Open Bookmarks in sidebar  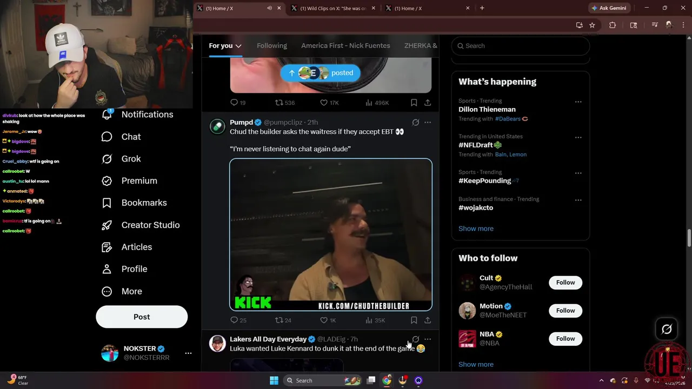pos(134,203)
